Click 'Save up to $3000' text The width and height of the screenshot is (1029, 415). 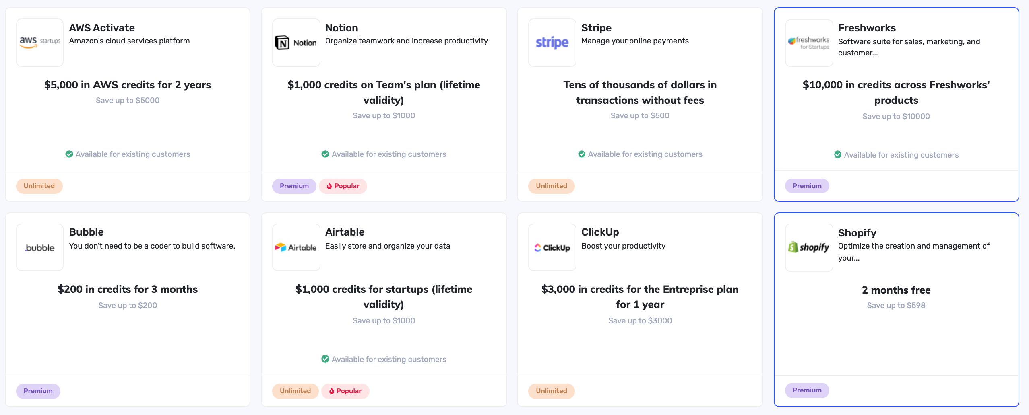pos(640,320)
